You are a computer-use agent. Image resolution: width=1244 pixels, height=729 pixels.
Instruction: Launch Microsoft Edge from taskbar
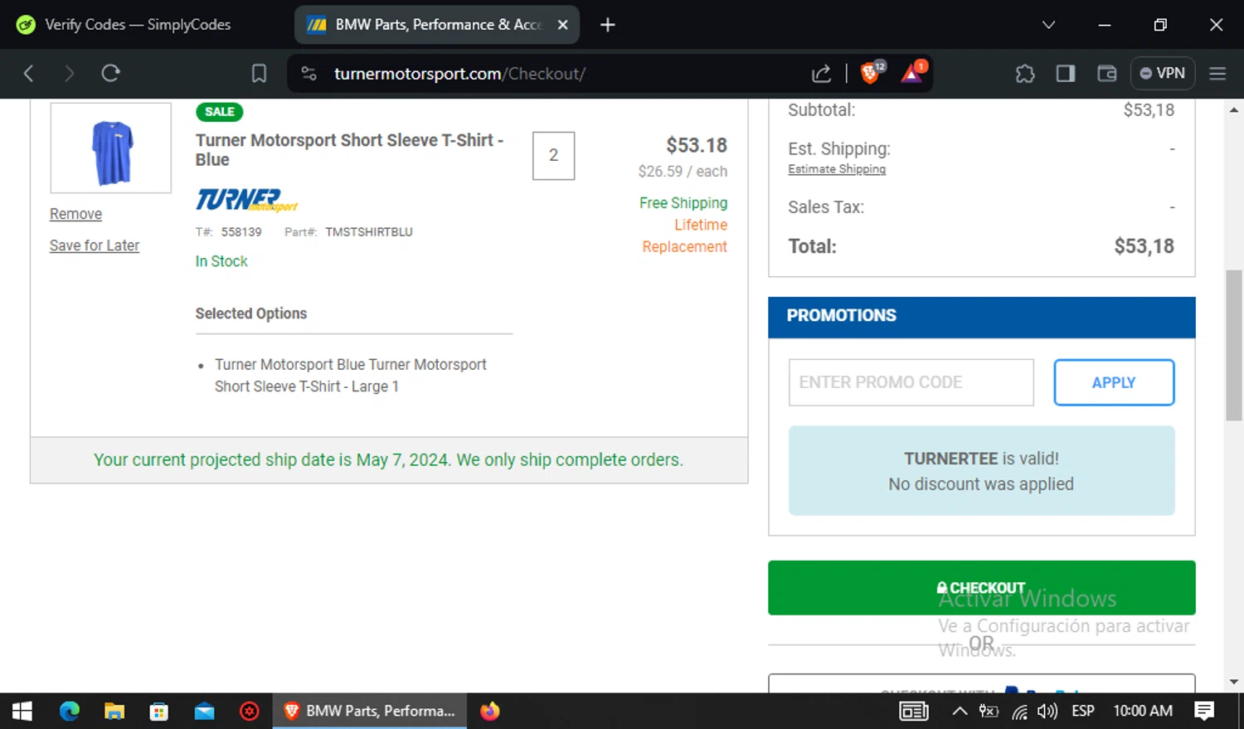[70, 711]
